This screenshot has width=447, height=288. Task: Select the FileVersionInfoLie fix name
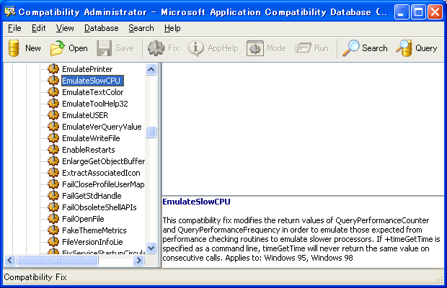click(92, 242)
